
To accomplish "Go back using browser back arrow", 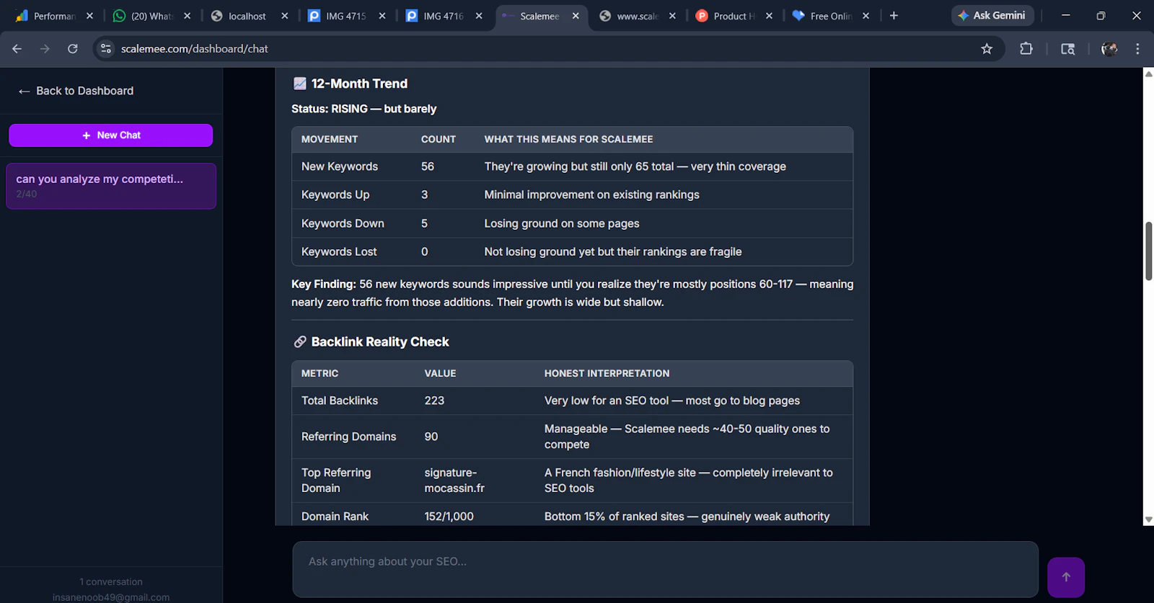I will [17, 48].
